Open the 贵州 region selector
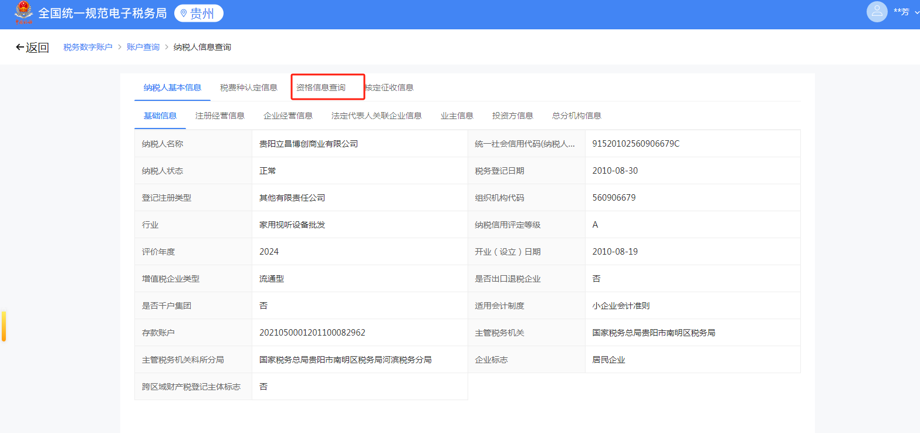The height and width of the screenshot is (433, 920). click(199, 13)
